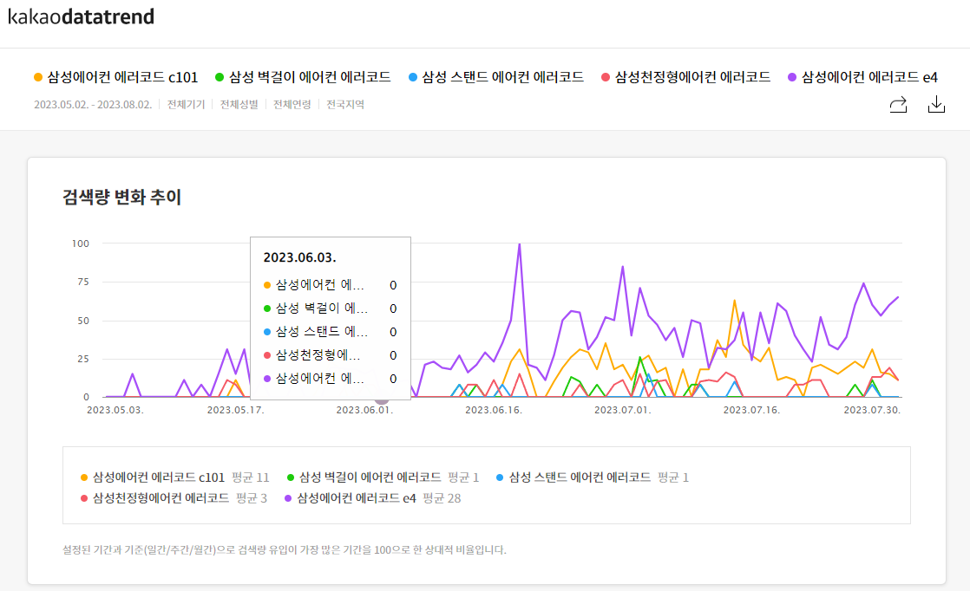Viewport: 970px width, 591px height.
Task: Click y-axis value 25
Action: click(83, 359)
